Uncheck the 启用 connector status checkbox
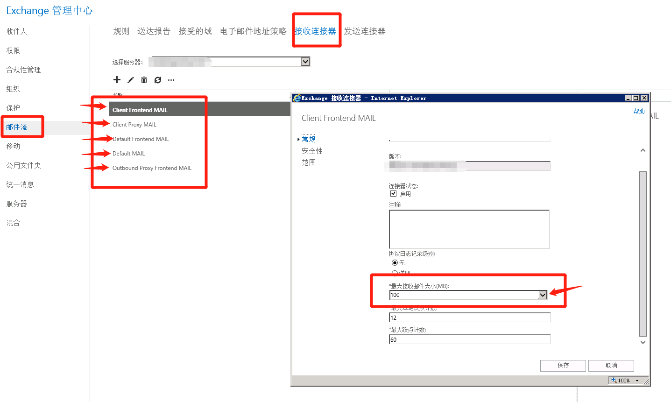 tap(394, 193)
